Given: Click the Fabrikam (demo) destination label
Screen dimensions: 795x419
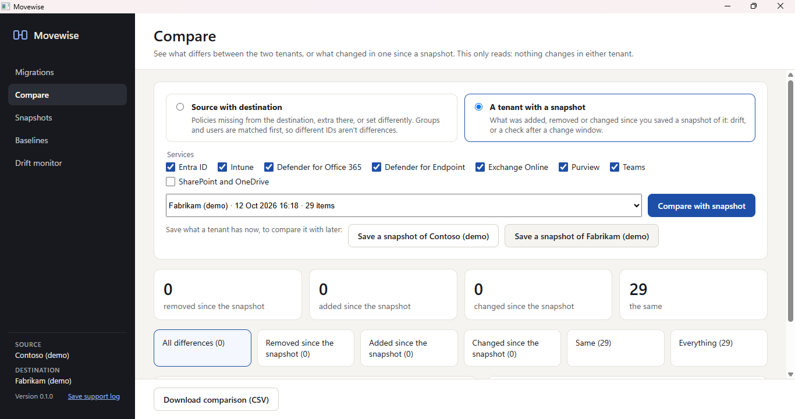Looking at the screenshot, I should click(x=43, y=381).
